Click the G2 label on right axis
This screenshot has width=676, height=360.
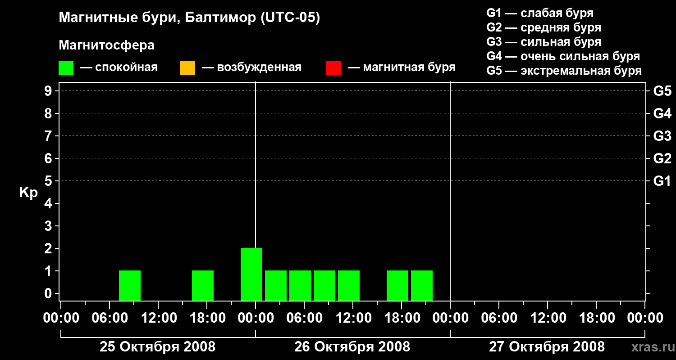click(x=662, y=158)
